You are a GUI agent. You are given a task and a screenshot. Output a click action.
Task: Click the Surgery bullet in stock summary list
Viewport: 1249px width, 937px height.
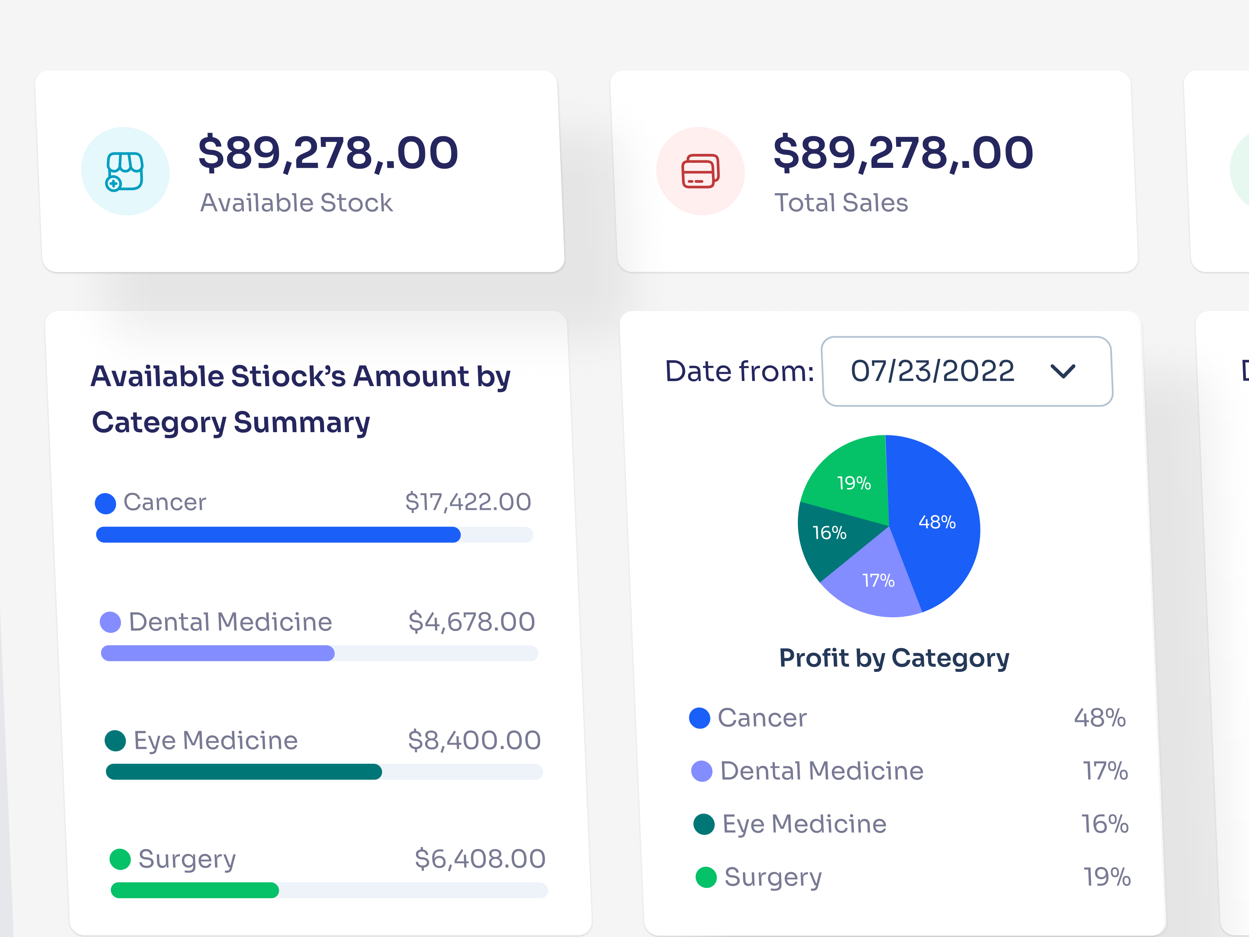click(120, 859)
